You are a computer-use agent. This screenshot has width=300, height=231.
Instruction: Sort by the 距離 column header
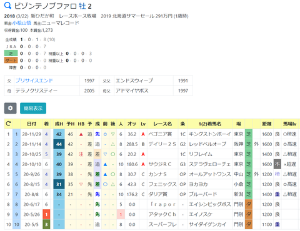(x=267, y=124)
